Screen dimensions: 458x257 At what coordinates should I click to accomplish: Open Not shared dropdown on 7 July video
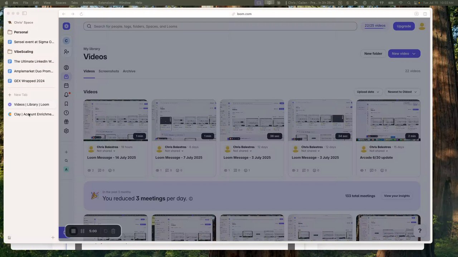174,151
